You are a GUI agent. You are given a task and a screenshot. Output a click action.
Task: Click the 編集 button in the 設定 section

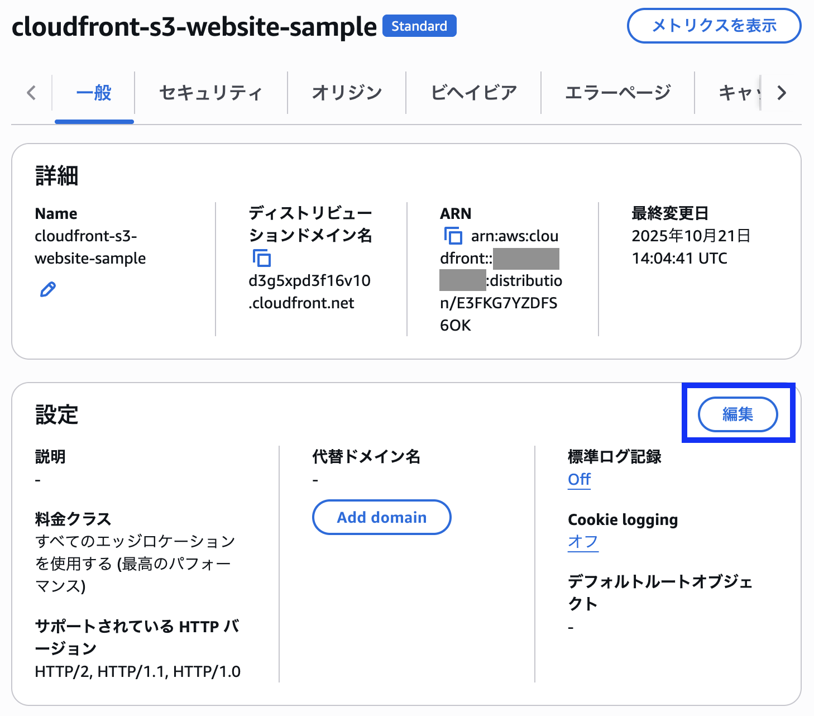(738, 414)
